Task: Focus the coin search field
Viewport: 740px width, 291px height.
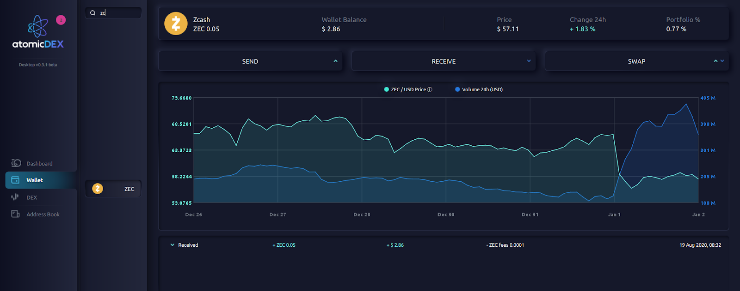Action: [113, 13]
